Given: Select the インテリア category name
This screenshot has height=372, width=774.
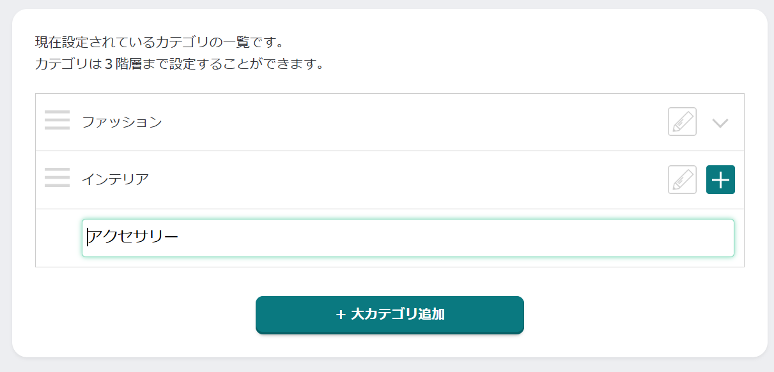Looking at the screenshot, I should click(x=115, y=179).
